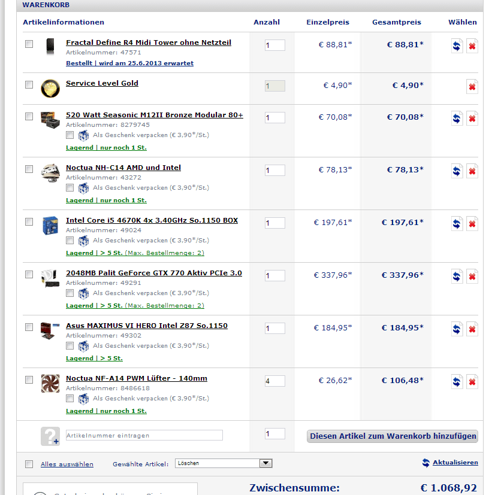Select the Intel Core i5 row checkbox
The width and height of the screenshot is (486, 495).
[29, 222]
